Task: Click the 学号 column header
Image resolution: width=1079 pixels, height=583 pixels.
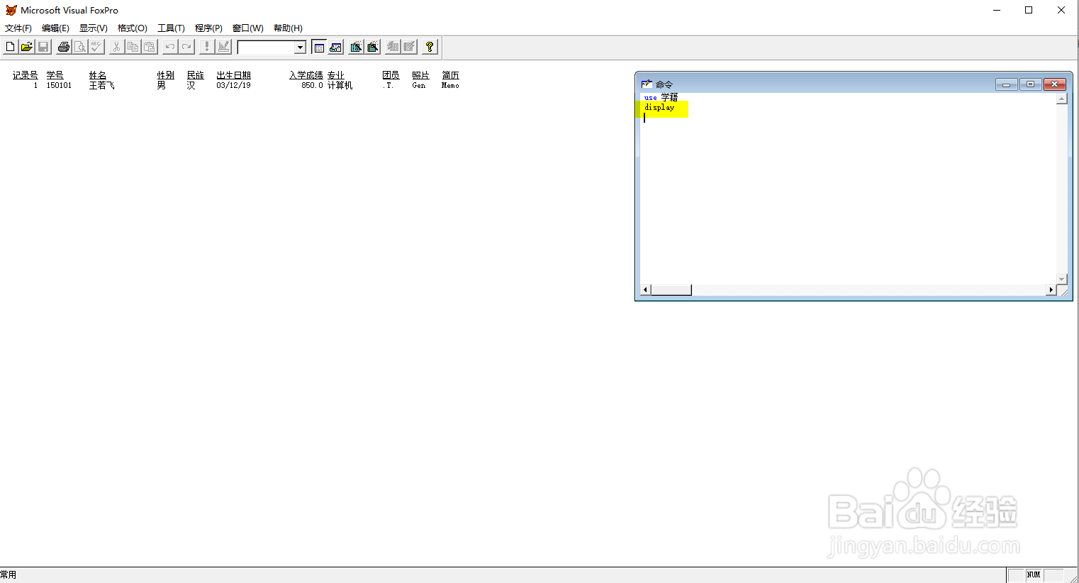Action: pos(55,75)
